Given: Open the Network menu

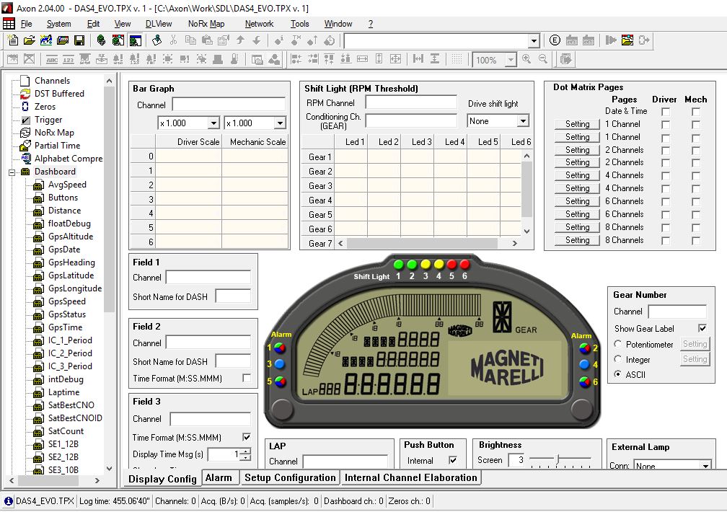Looking at the screenshot, I should [259, 24].
